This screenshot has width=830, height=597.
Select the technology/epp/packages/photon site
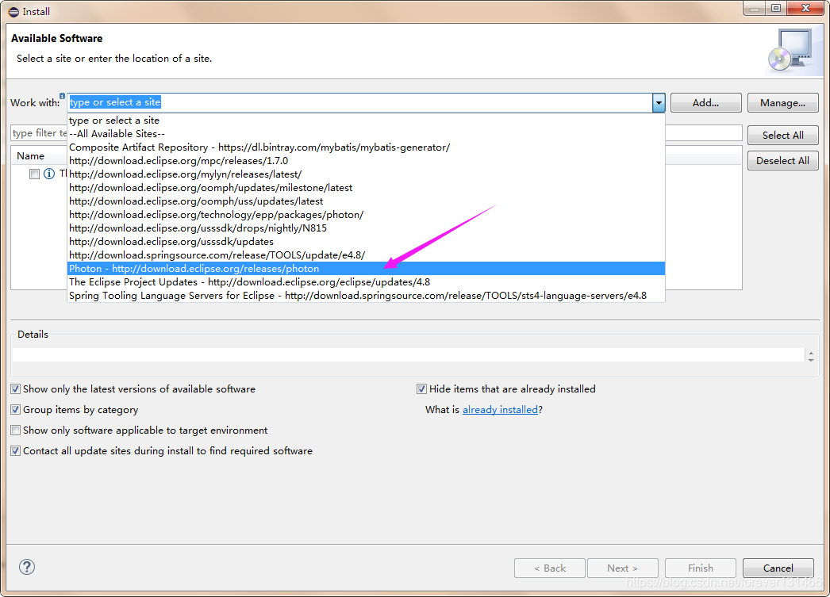366,215
